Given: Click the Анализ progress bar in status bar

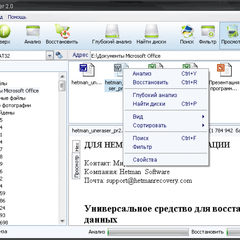Looking at the screenshot, I should 148,232.
